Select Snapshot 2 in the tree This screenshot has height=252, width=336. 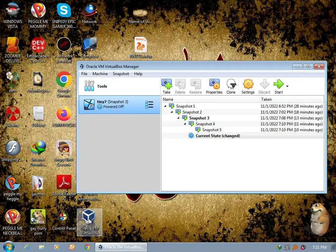coord(192,112)
